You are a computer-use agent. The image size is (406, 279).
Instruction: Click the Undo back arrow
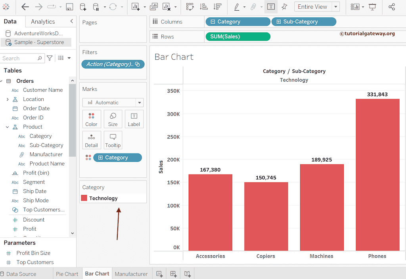coord(25,7)
